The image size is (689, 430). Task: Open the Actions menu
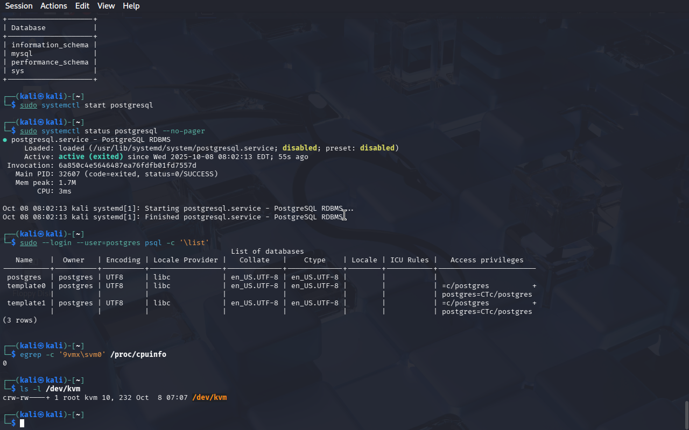[x=54, y=6]
